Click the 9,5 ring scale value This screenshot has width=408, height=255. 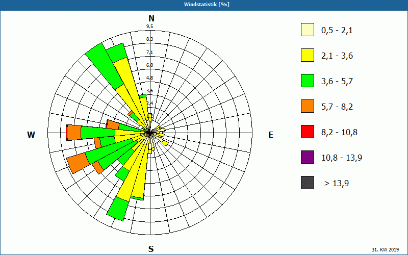point(149,27)
